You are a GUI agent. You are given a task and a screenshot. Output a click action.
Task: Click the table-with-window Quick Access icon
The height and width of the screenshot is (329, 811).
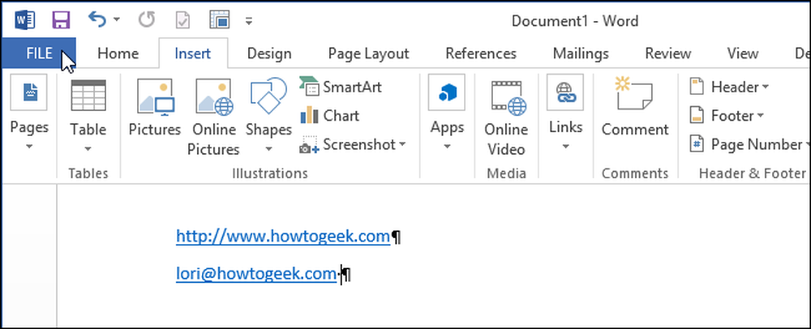tap(220, 20)
